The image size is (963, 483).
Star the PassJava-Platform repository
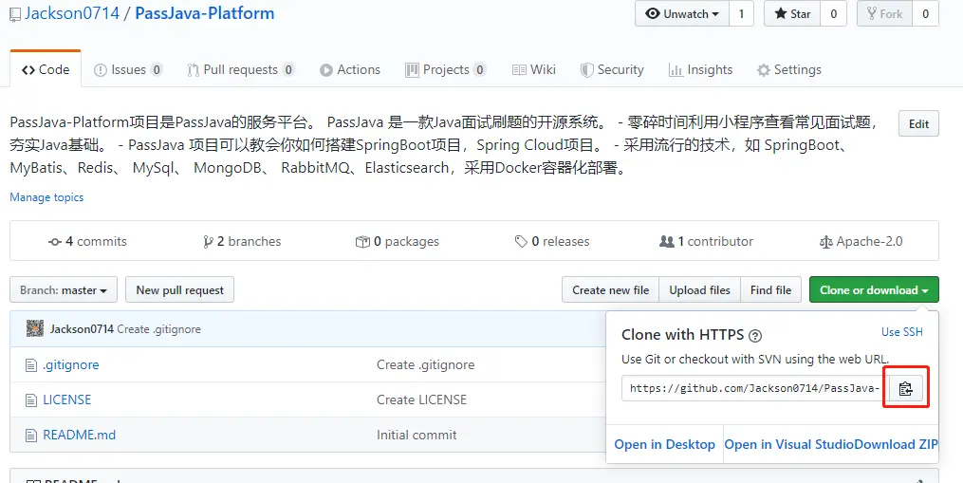pyautogui.click(x=792, y=14)
